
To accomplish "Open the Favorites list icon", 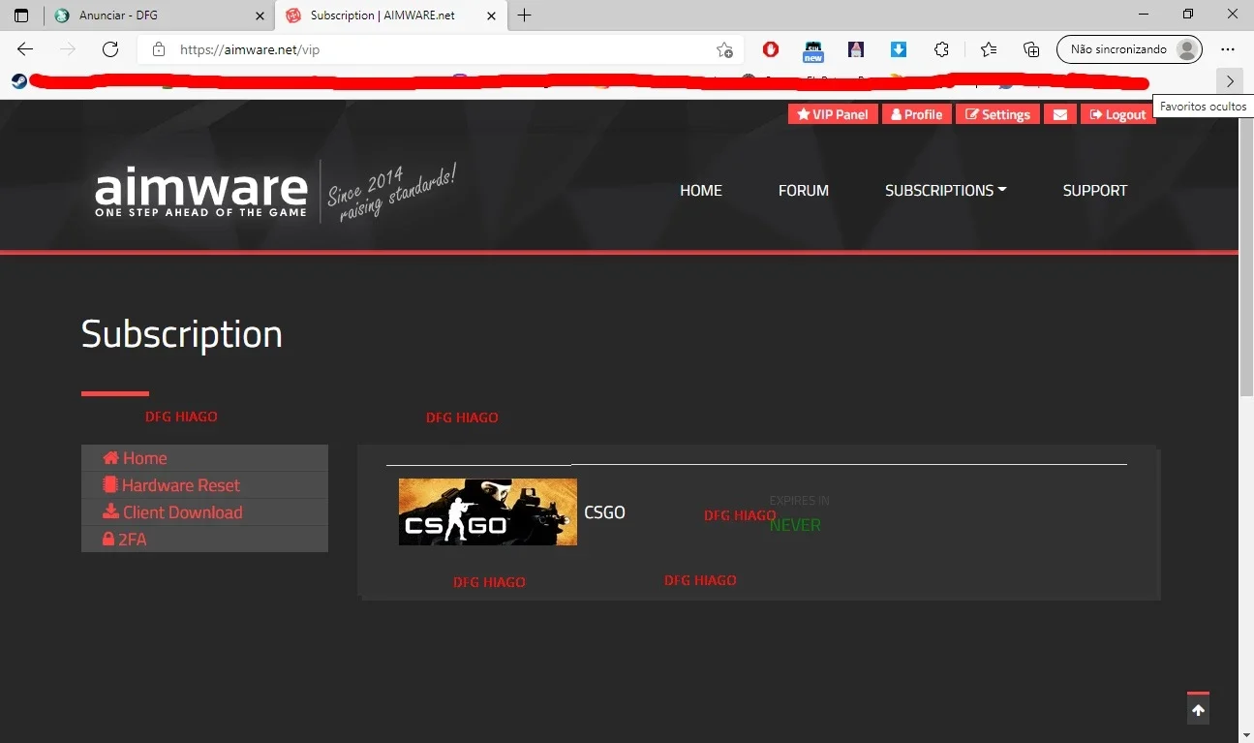I will (x=988, y=49).
